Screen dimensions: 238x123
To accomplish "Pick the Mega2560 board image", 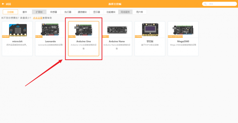I will pos(183,30).
